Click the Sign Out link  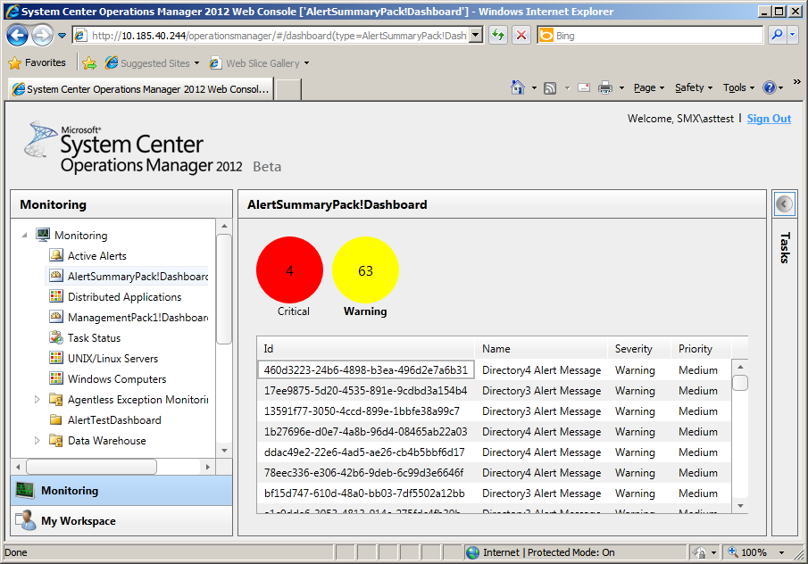click(x=769, y=119)
